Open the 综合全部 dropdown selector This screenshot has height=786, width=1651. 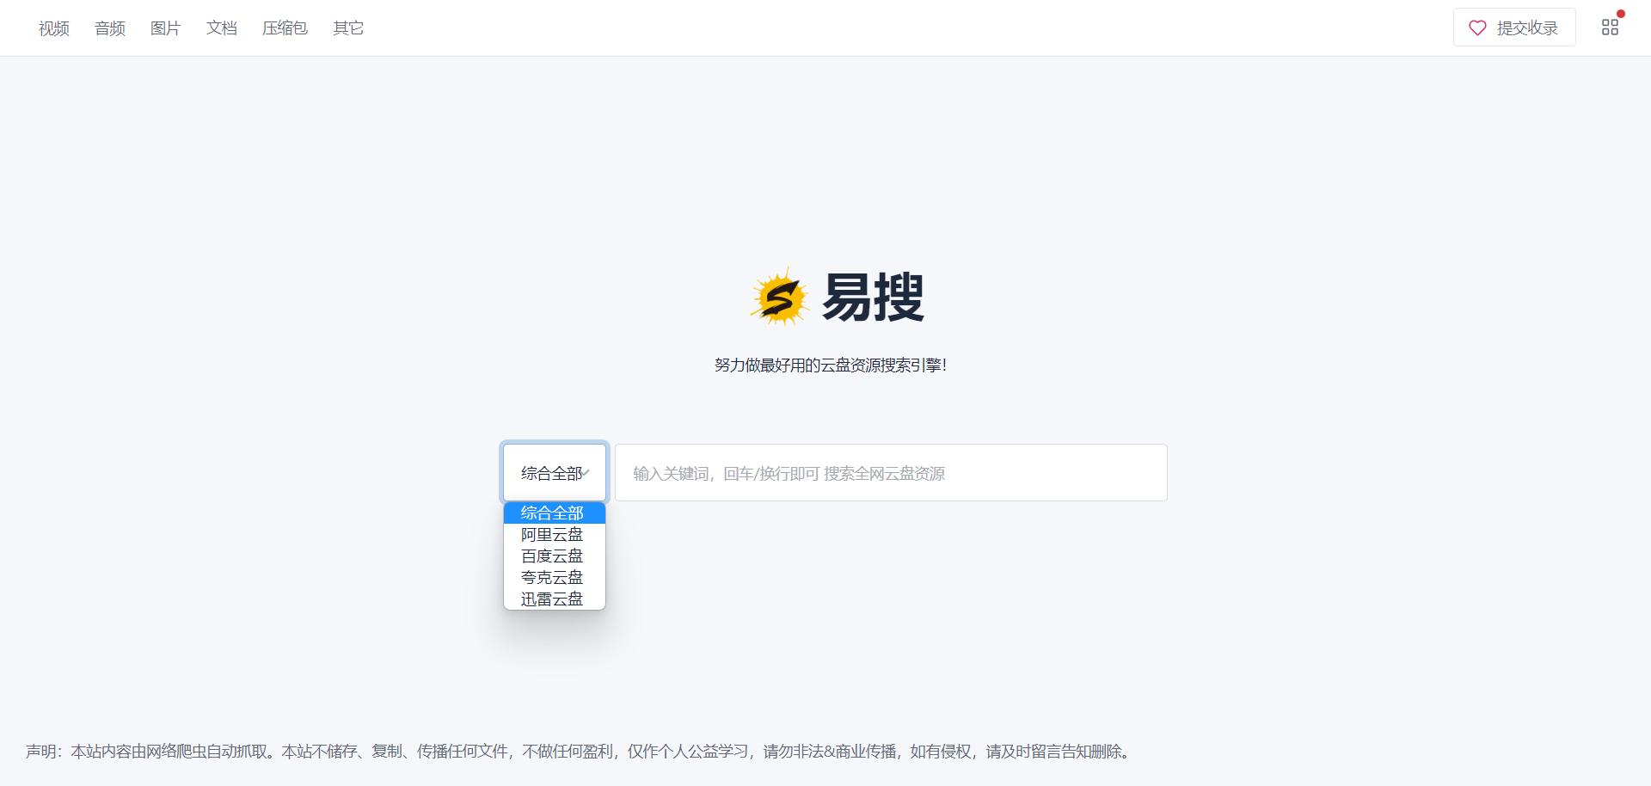coord(554,472)
